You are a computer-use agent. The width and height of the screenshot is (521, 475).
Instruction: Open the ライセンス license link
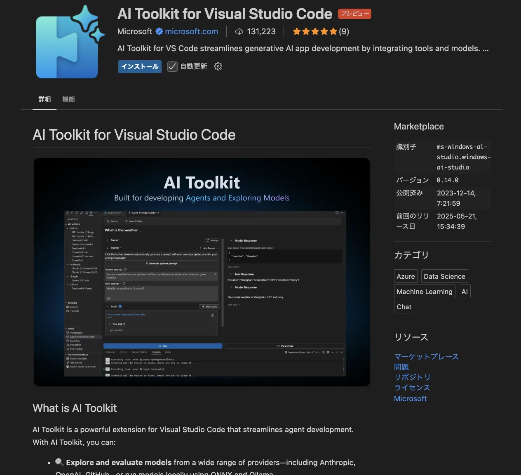coord(412,388)
